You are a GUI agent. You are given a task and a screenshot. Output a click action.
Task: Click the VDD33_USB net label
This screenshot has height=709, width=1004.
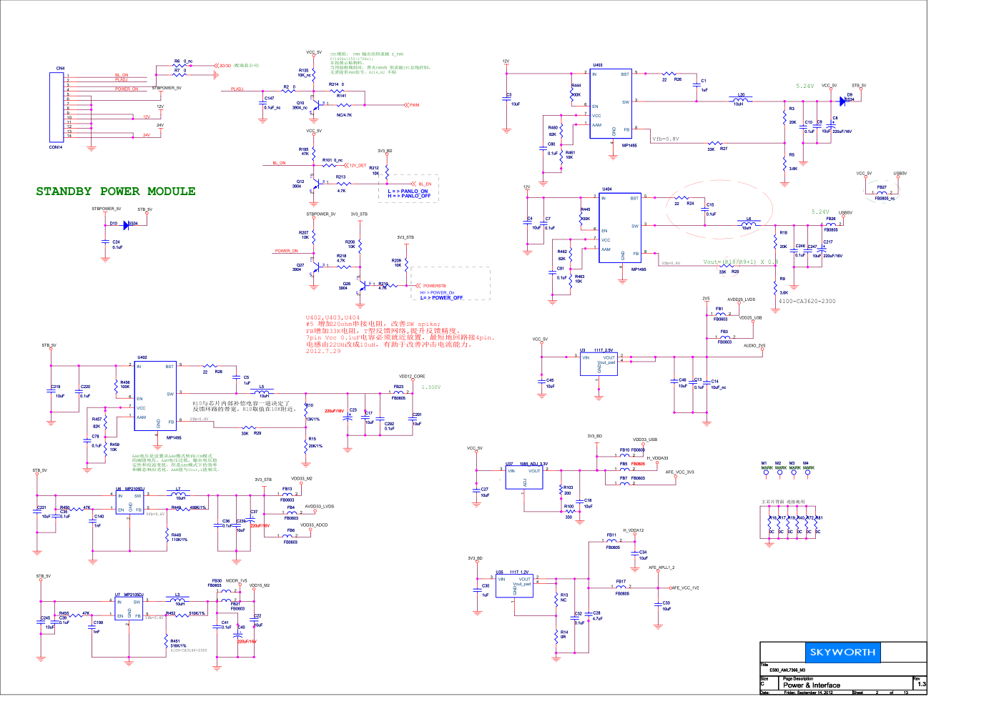coord(645,440)
